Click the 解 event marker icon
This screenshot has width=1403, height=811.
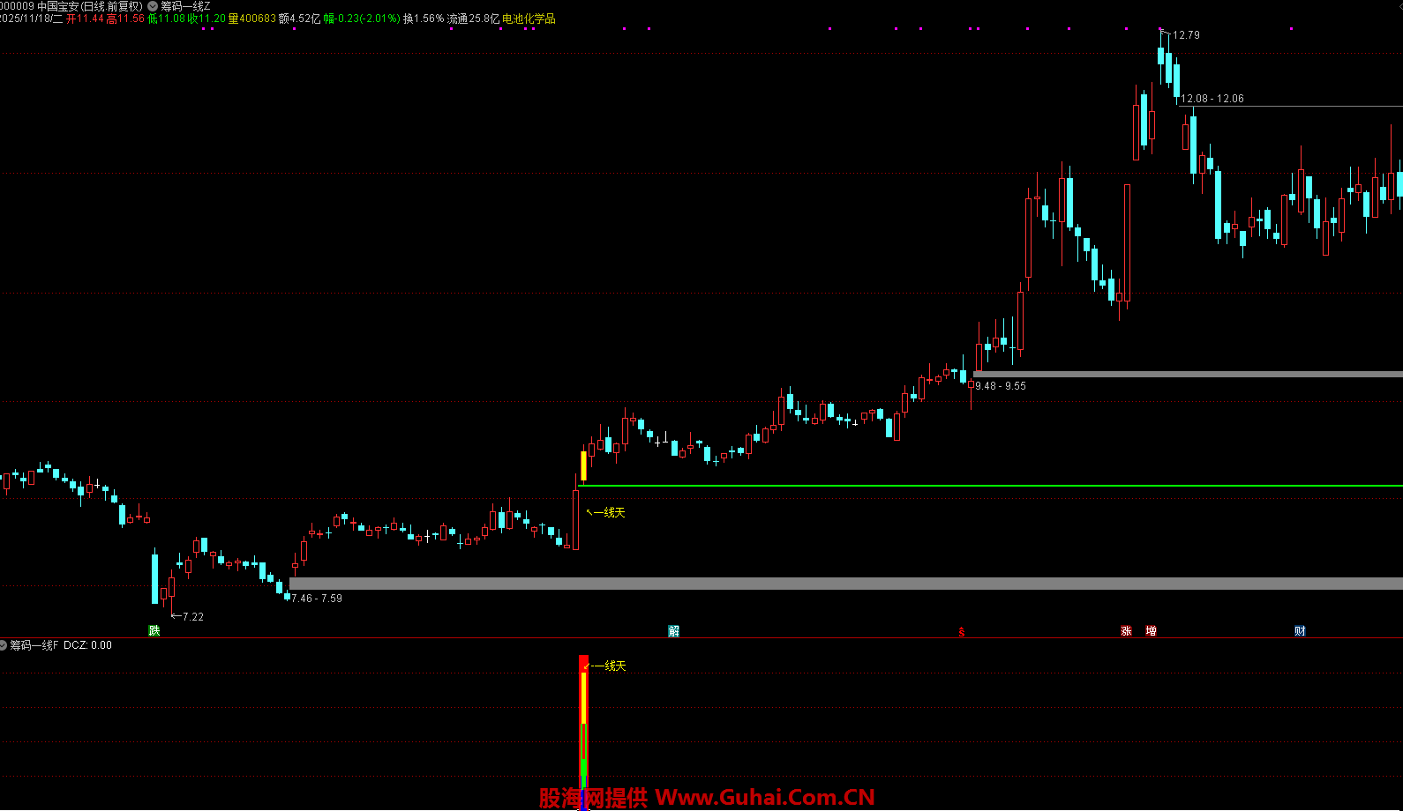pyautogui.click(x=674, y=630)
